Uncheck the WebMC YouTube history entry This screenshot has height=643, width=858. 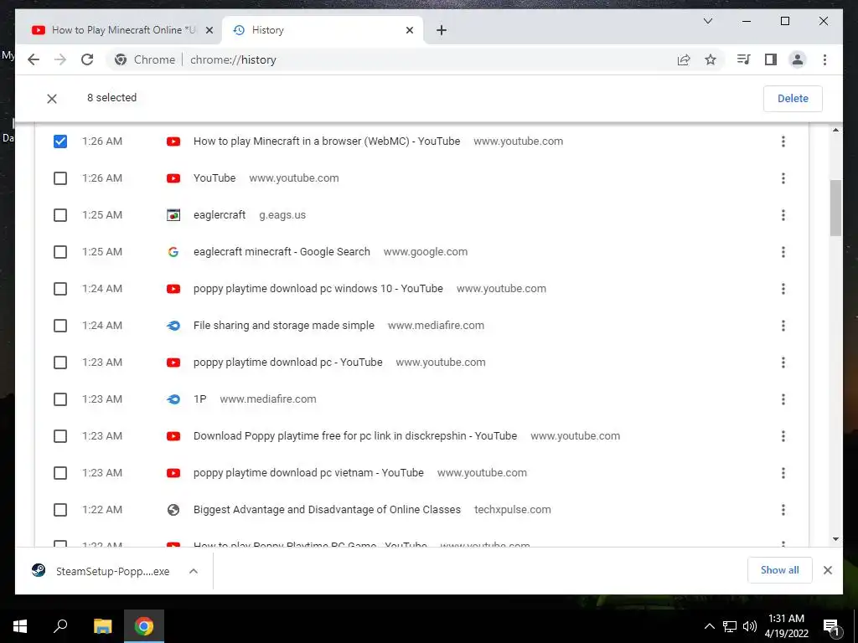[x=60, y=141]
